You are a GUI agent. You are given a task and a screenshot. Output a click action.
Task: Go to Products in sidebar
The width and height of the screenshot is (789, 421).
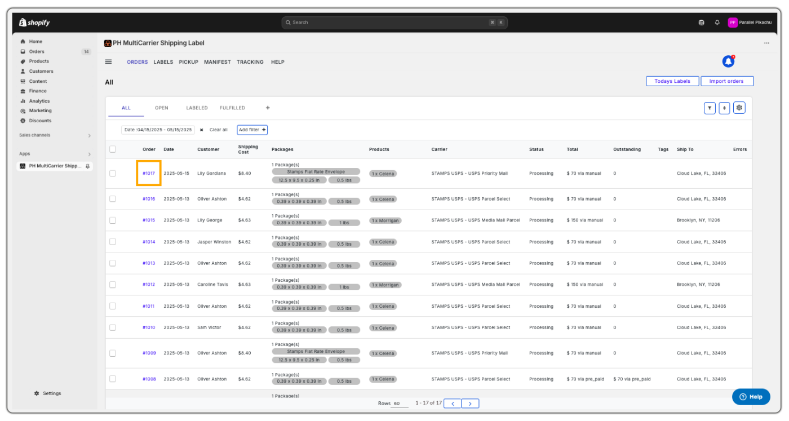(x=39, y=61)
